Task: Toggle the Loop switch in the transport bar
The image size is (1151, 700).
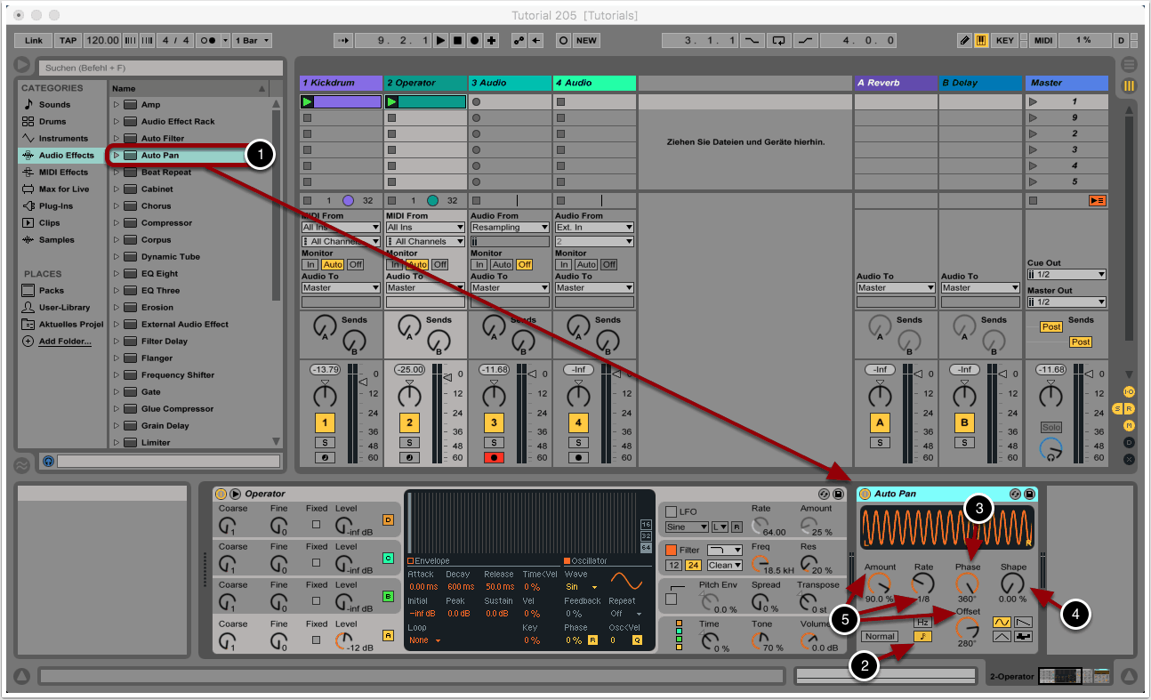Action: click(x=779, y=41)
